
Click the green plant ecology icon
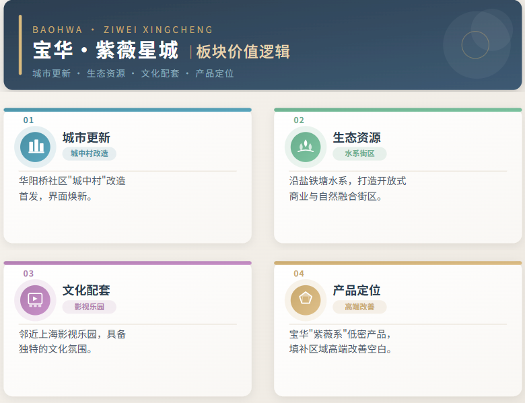coord(306,147)
